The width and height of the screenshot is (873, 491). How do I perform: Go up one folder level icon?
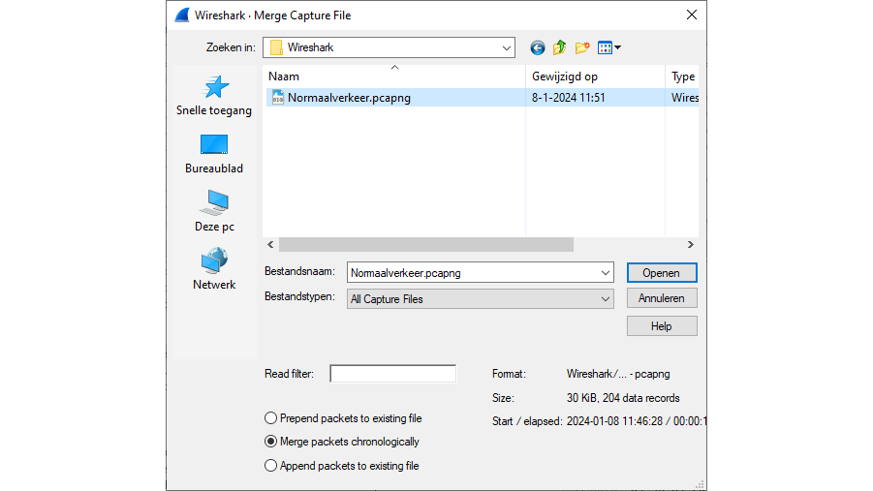559,47
